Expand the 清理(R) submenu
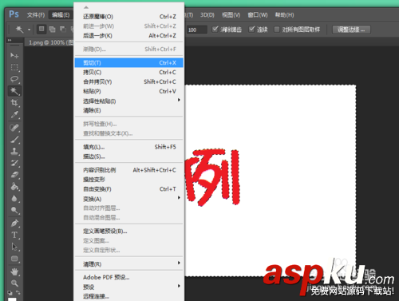Screen dimensions: 399x301 coord(128,264)
